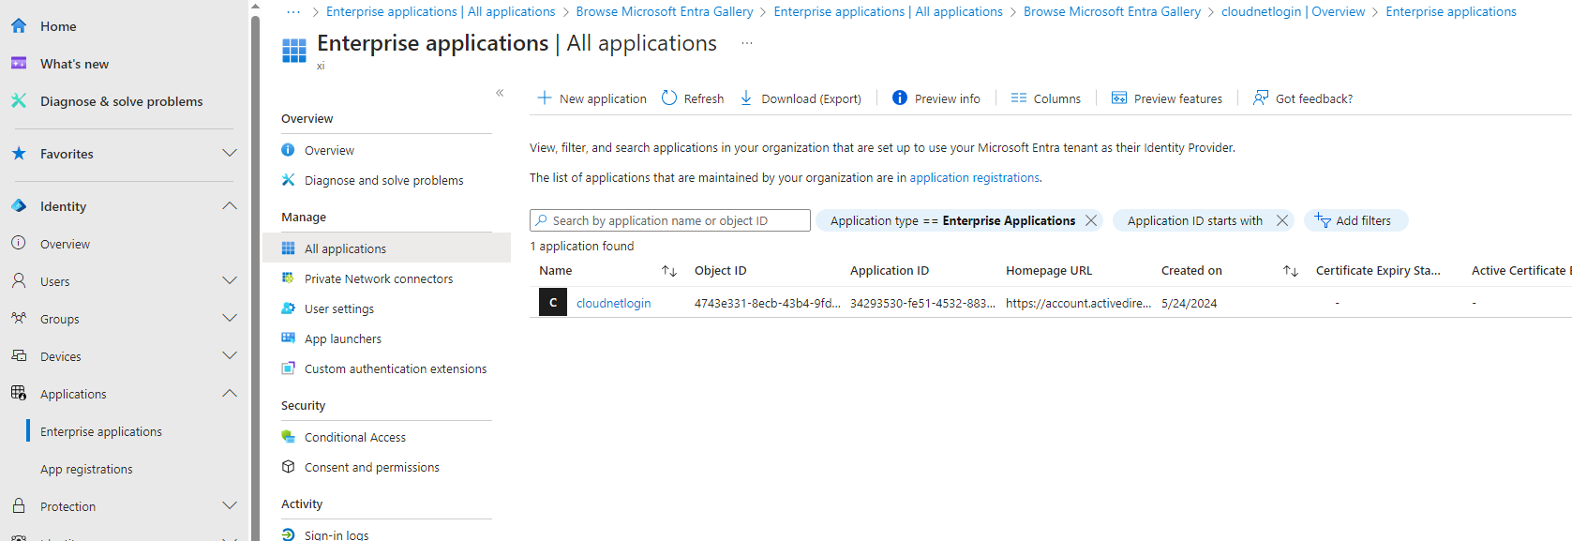This screenshot has width=1572, height=541.
Task: Refresh the applications list
Action: (693, 98)
